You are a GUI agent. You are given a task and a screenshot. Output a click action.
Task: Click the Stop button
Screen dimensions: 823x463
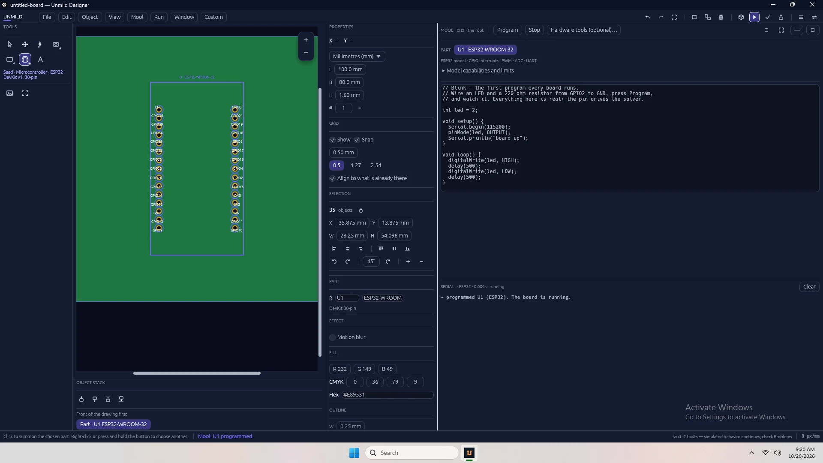[x=534, y=30]
